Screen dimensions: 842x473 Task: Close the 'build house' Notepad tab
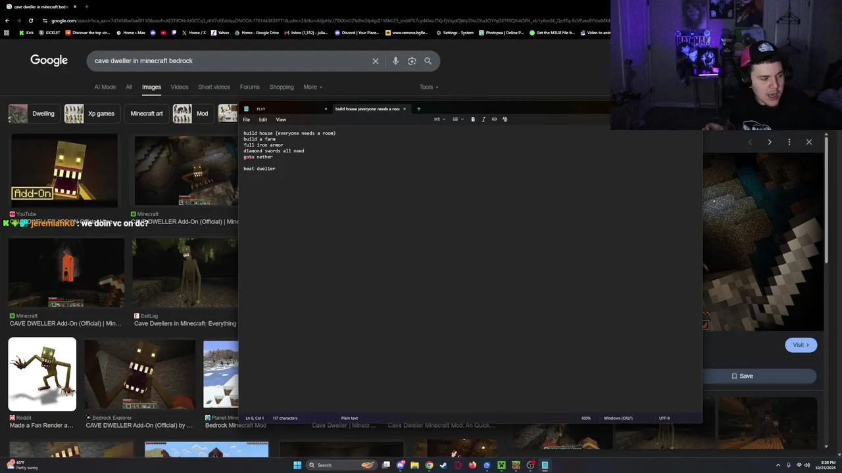(405, 109)
